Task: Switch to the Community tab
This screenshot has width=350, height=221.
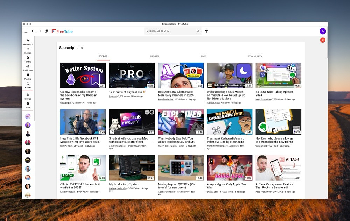Action: click(255, 56)
